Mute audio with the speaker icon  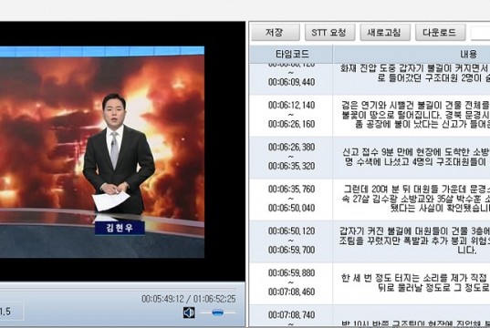[x=189, y=313]
